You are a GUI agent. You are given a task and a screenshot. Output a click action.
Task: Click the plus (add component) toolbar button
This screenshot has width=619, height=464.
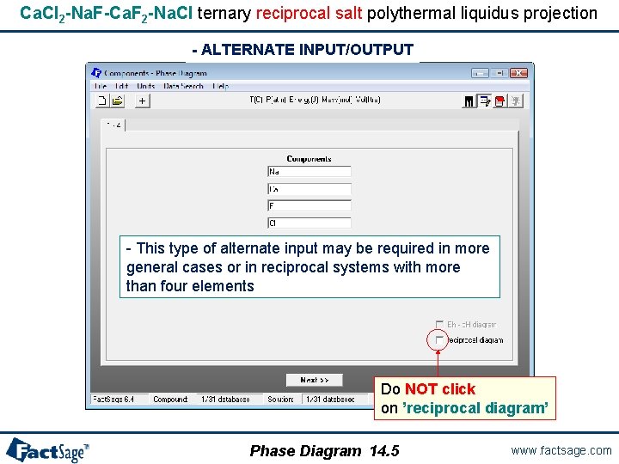[142, 101]
